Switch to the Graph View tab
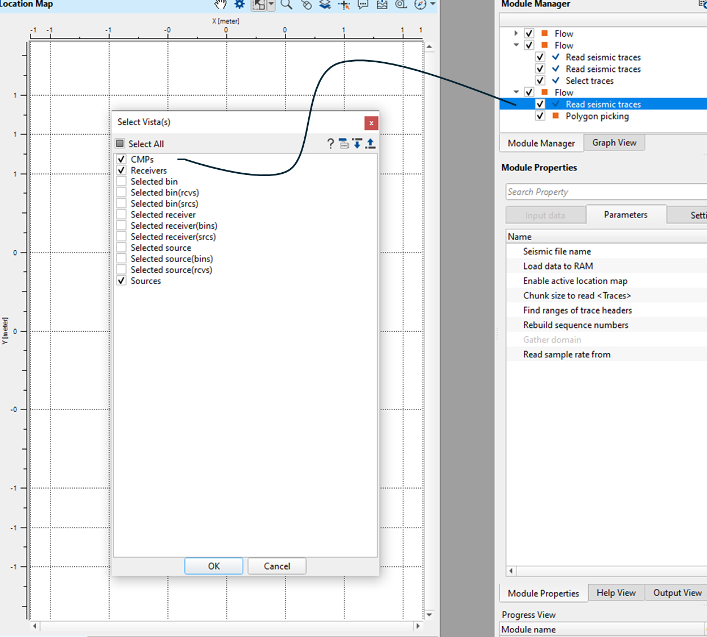This screenshot has height=637, width=707. [614, 143]
